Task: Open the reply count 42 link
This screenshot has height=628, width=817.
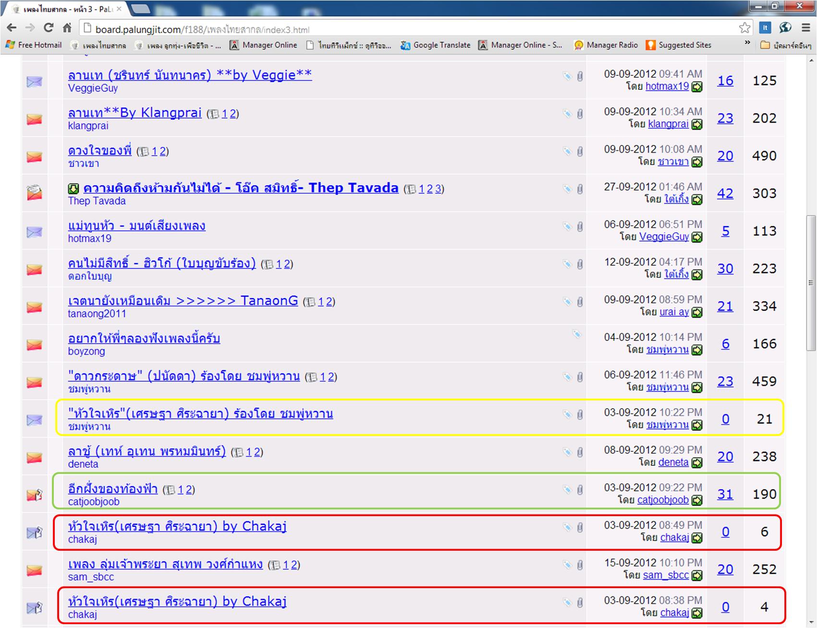Action: click(x=725, y=193)
